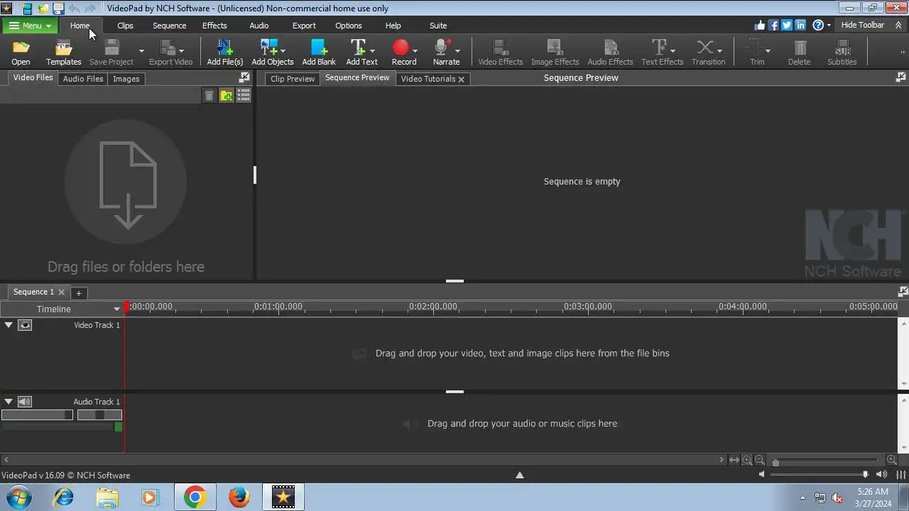
Task: Open the Export Video dropdown arrow
Action: click(x=181, y=51)
